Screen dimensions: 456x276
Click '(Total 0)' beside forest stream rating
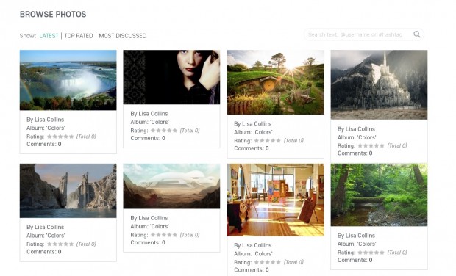(397, 253)
